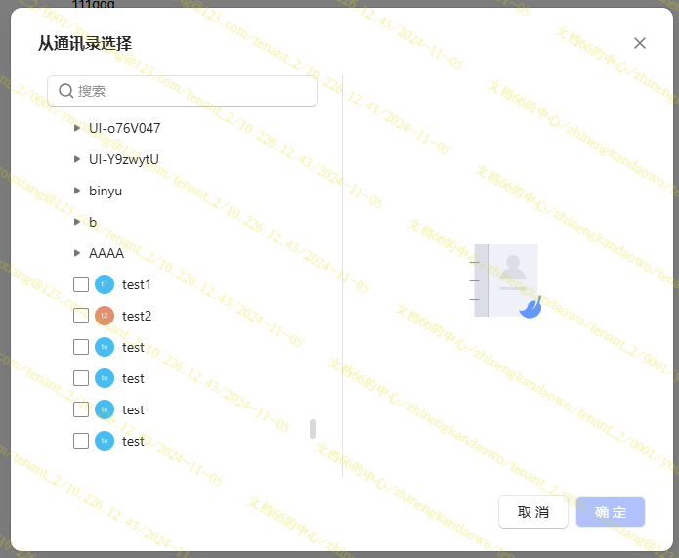Click the blue t1 avatar of test1
Screen dimensions: 679x558
click(105, 284)
